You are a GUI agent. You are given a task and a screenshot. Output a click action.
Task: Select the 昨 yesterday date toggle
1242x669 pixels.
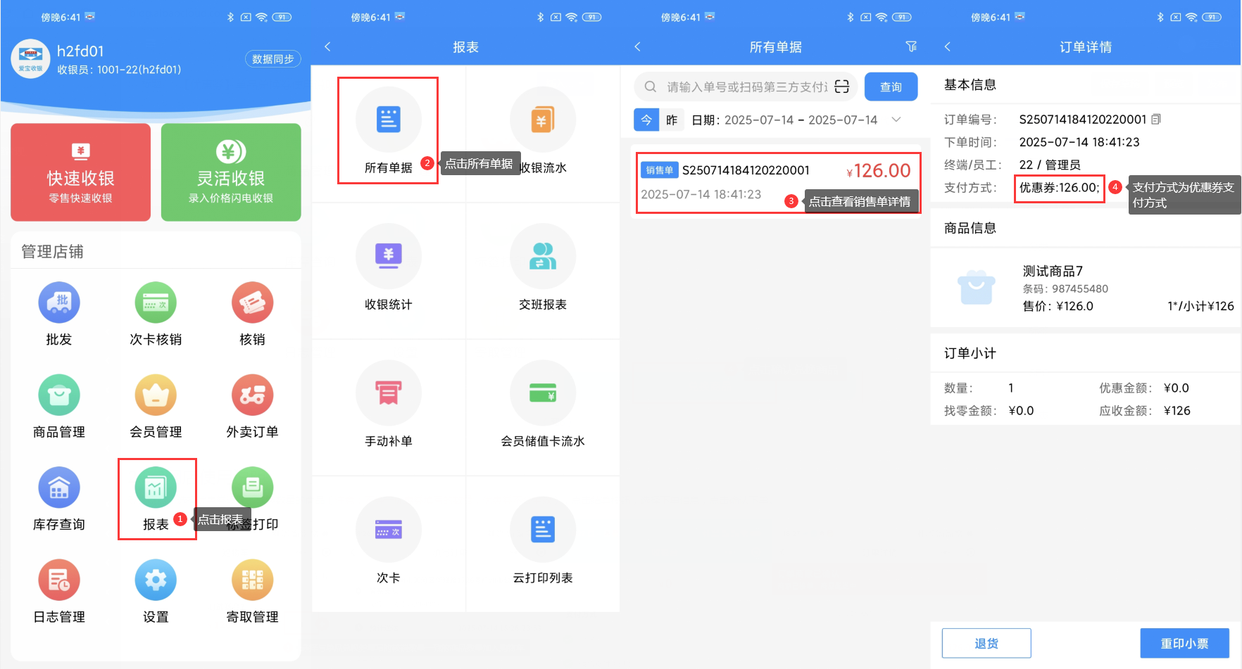tap(672, 120)
